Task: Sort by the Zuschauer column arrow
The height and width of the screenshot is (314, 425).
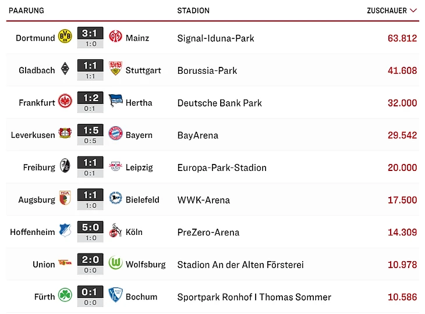Action: (413, 10)
